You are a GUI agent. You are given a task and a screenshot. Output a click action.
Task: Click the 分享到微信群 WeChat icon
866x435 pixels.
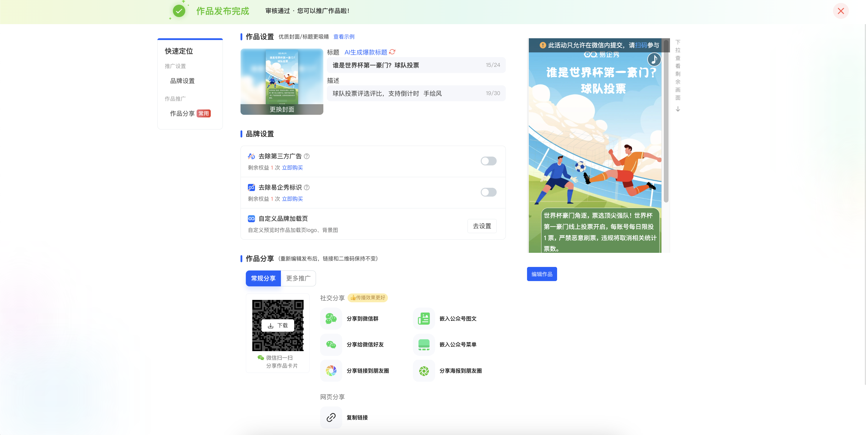[x=331, y=318]
